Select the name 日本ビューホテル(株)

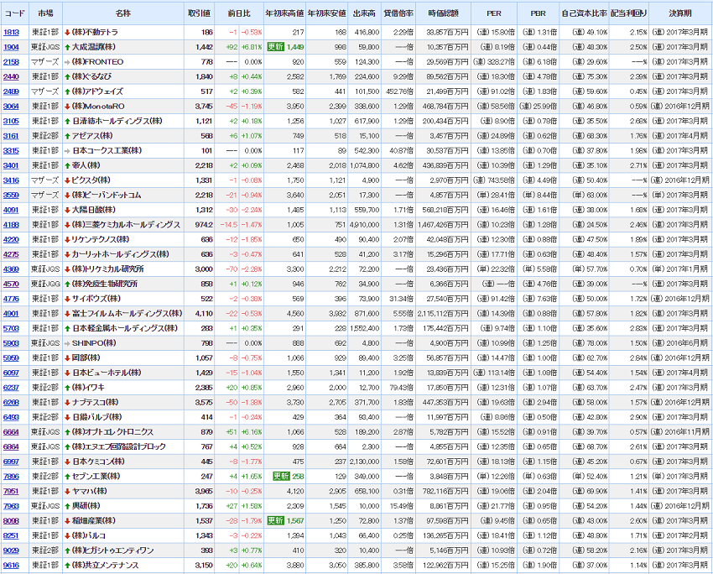point(107,373)
